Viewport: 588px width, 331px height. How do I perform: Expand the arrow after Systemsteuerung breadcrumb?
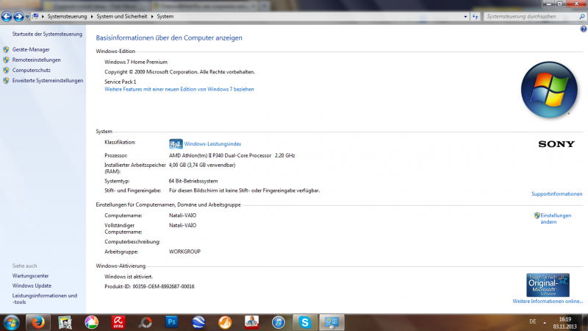pos(90,16)
